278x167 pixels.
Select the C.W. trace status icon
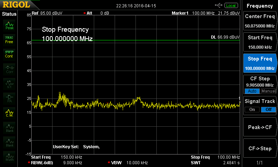[x=9, y=113]
